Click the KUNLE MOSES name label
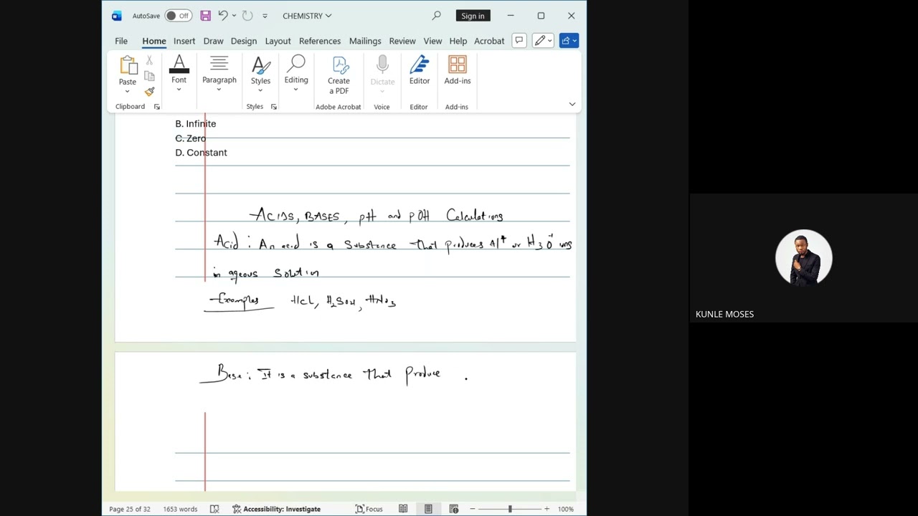918x516 pixels. click(x=724, y=314)
